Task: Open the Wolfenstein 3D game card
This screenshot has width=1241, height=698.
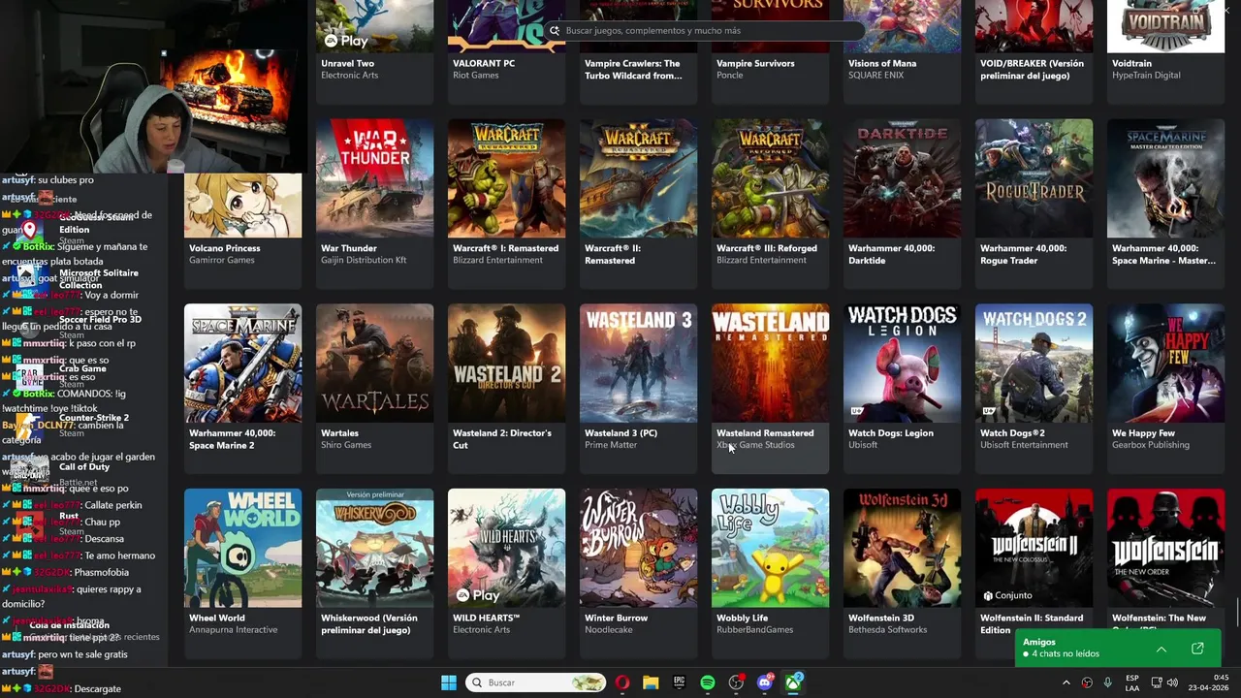Action: (902, 574)
